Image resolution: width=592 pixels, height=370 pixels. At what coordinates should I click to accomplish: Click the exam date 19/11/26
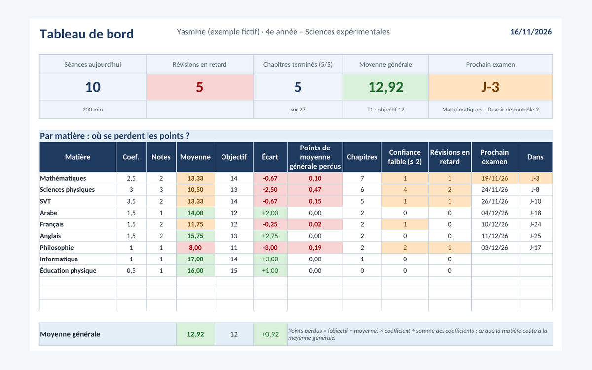coord(495,178)
